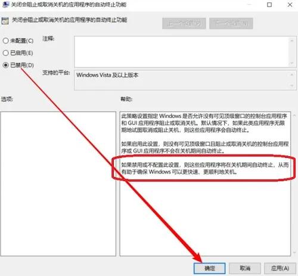Viewport: 298px width, 276px height.
Task: Click the help panel scroll up arrow
Action: click(294, 115)
